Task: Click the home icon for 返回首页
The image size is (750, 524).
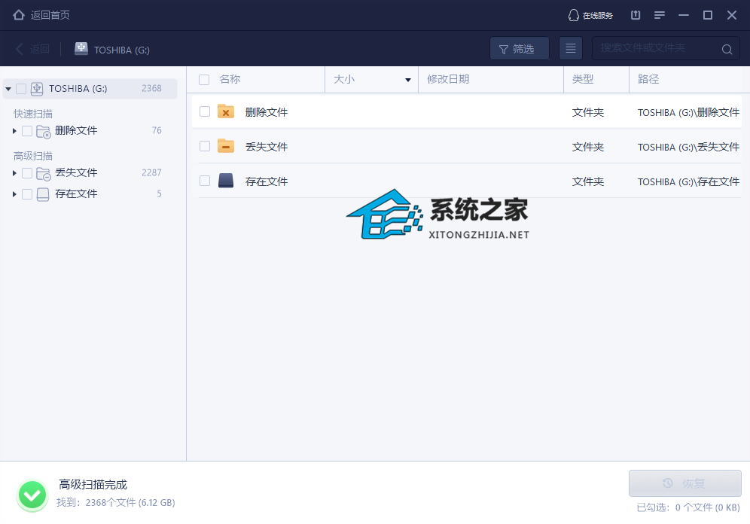Action: 19,15
